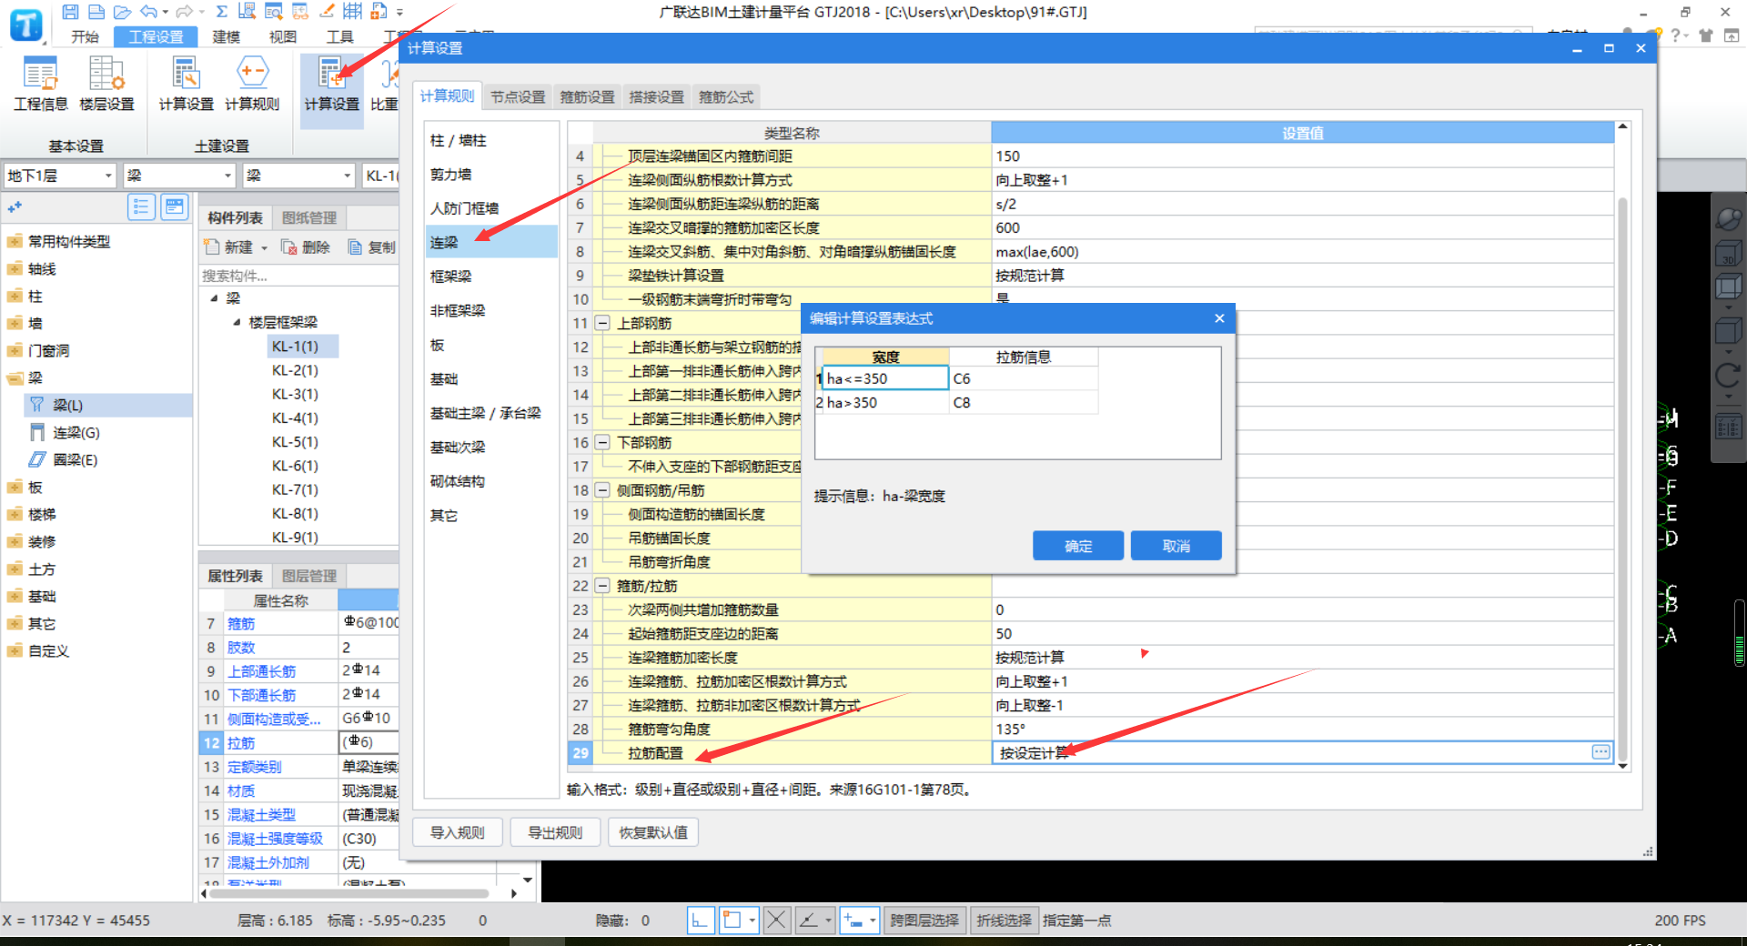Collapse the 下部钢筋 group row
This screenshot has width=1747, height=946.
(x=601, y=442)
